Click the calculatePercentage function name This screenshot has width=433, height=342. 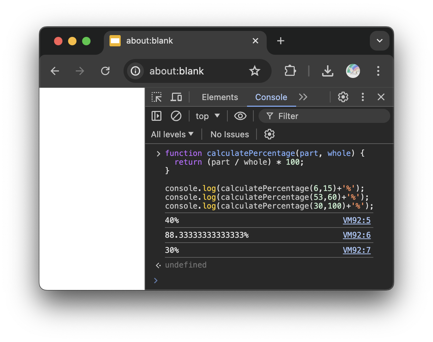[251, 153]
